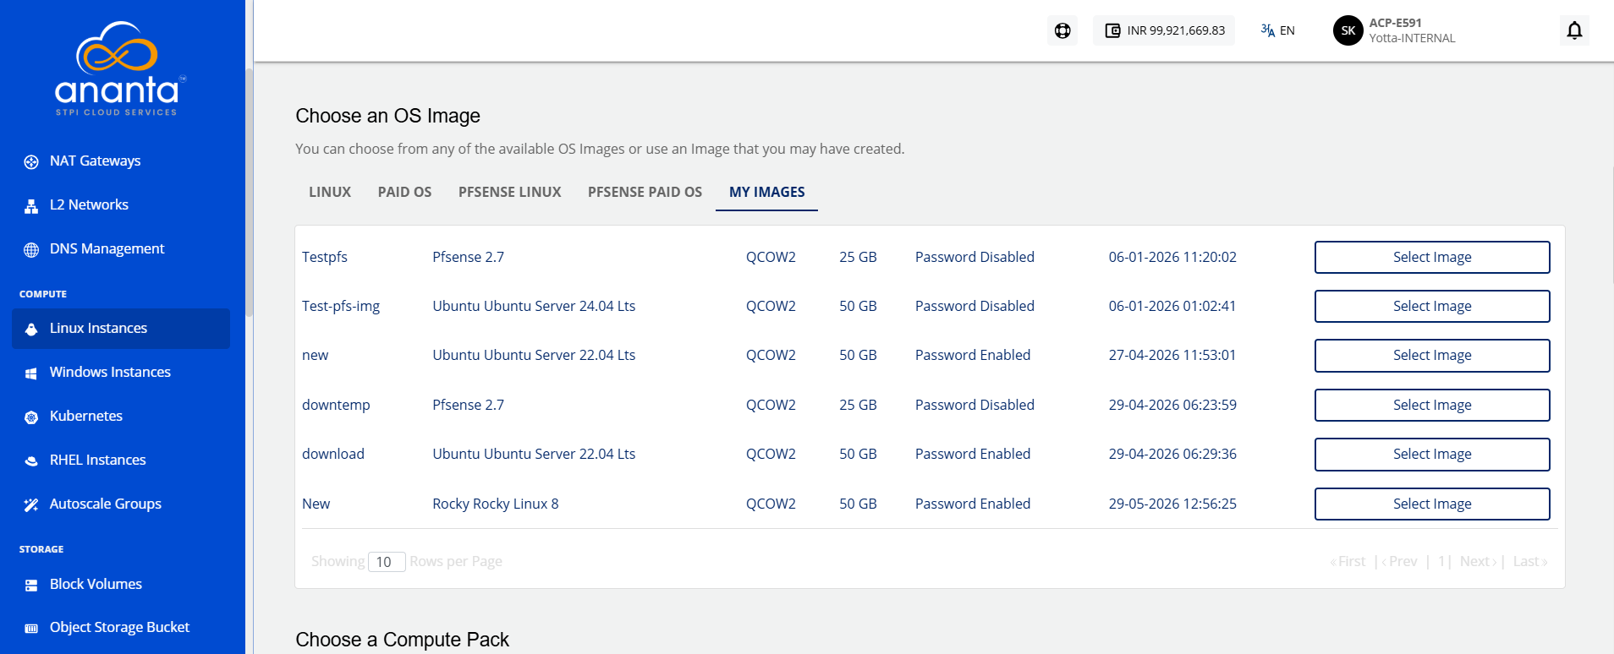Screen dimensions: 1614x654
Task: Click the RHEL Instances hat icon
Action: point(31,461)
